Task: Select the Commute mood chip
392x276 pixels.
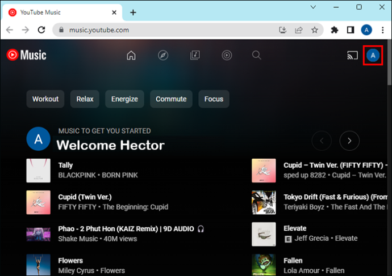Action: pyautogui.click(x=171, y=99)
